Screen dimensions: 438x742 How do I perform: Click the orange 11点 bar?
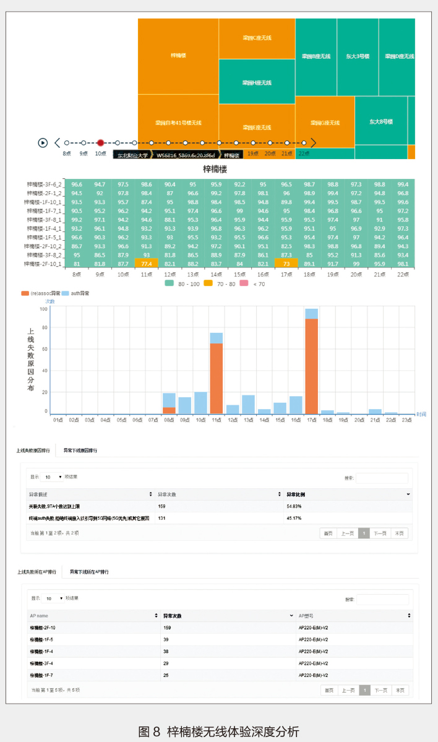(216, 379)
